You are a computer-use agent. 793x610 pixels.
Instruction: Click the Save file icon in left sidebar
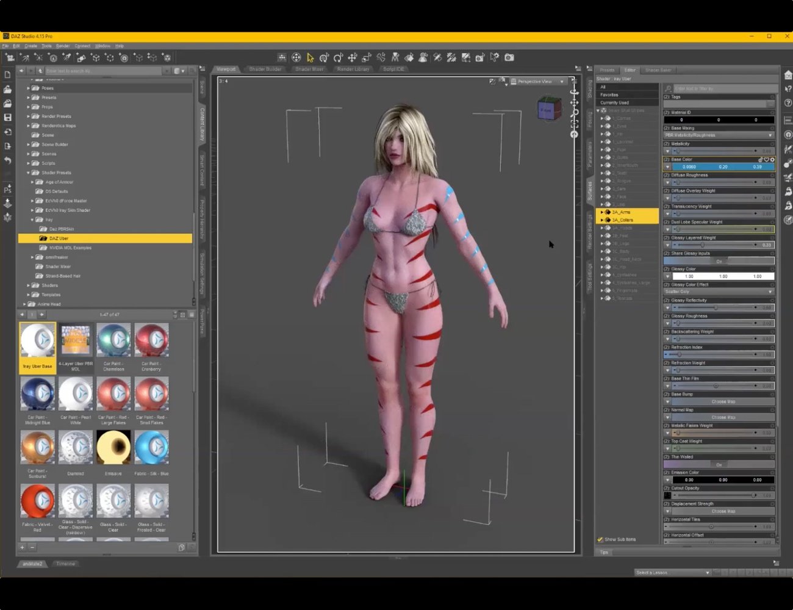click(7, 117)
